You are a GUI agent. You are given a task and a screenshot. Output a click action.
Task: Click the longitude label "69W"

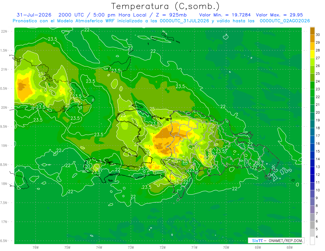(258, 247)
